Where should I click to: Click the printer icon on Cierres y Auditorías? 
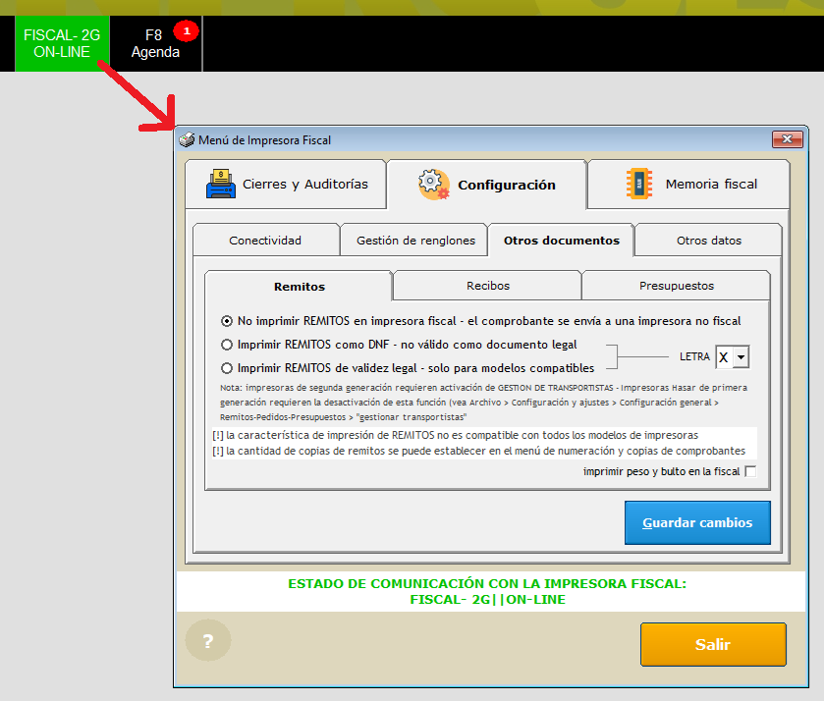pyautogui.click(x=221, y=184)
